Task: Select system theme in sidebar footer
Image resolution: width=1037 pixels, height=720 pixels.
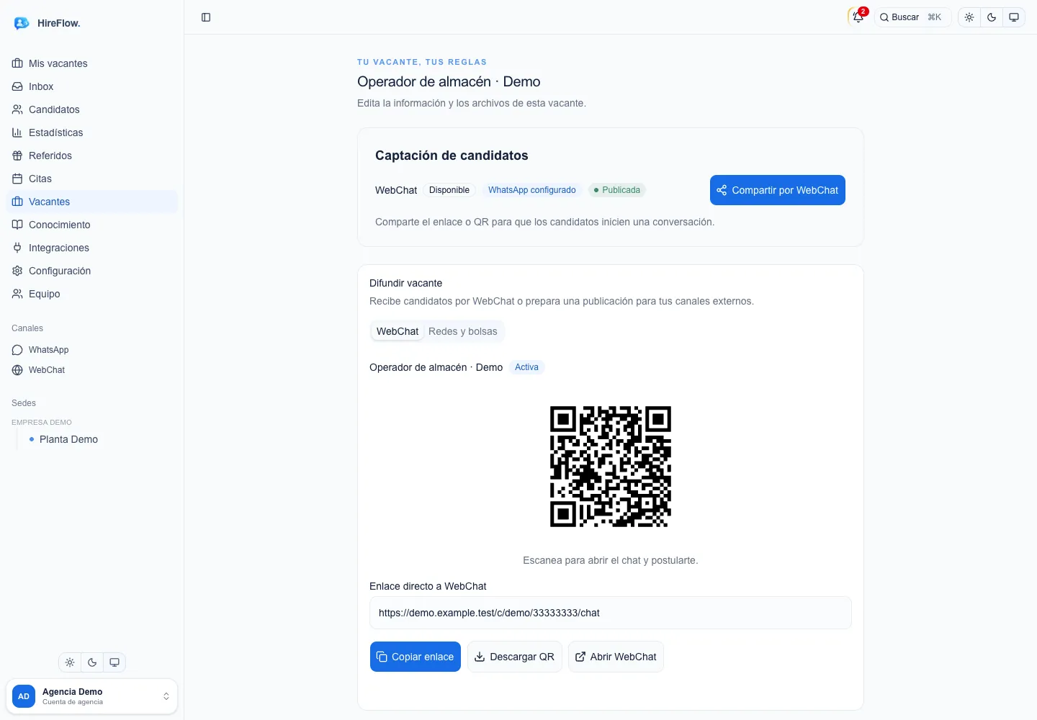Action: pyautogui.click(x=115, y=662)
